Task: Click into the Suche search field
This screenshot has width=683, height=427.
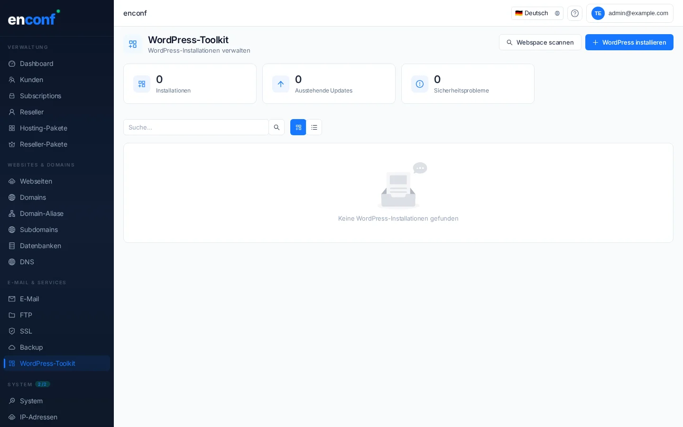Action: tap(196, 127)
